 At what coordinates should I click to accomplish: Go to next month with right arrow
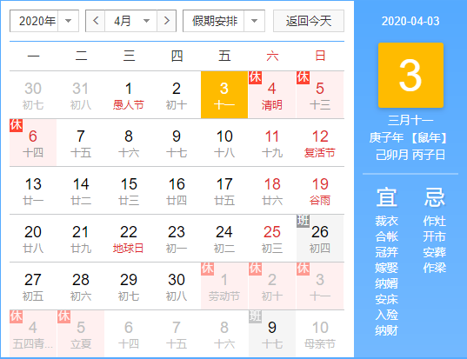166,21
